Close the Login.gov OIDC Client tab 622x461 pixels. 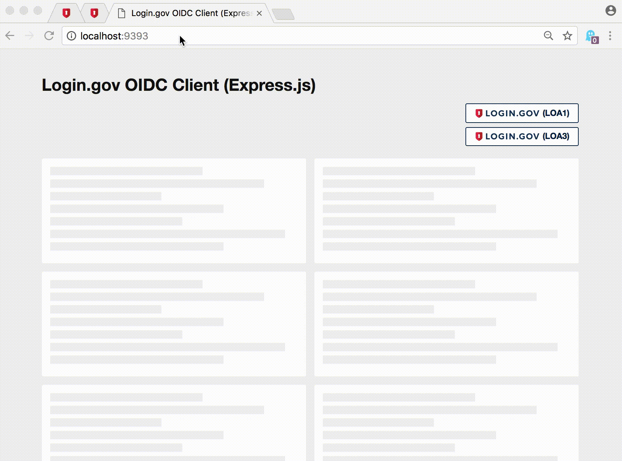click(x=259, y=13)
